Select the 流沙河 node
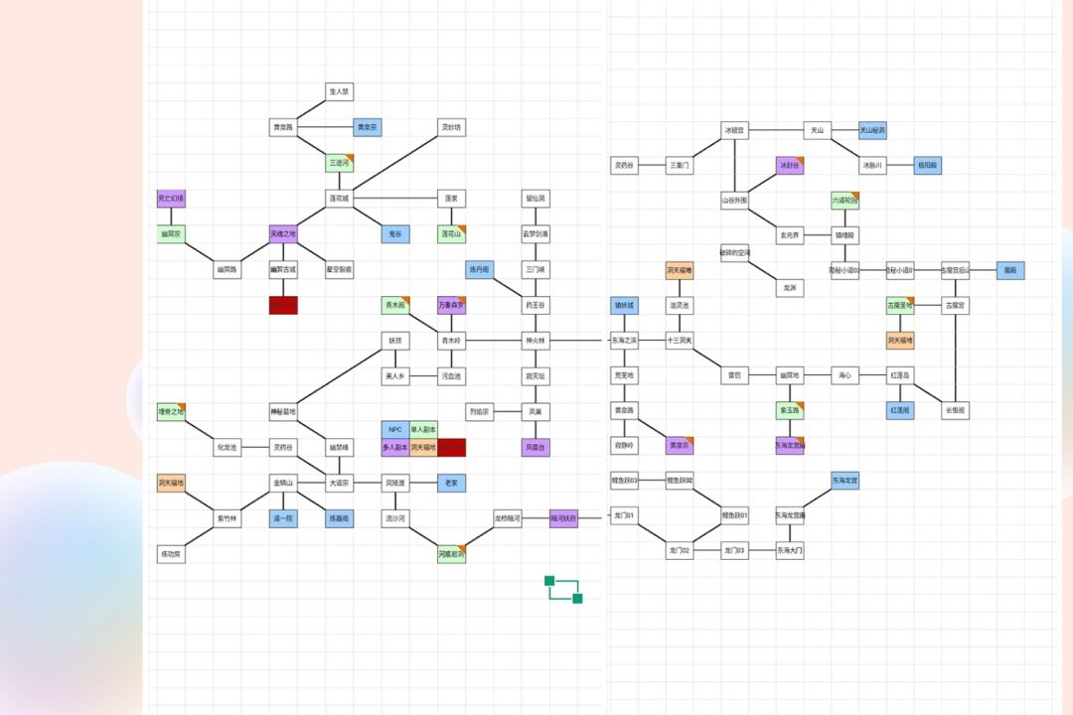1073x715 pixels. (x=394, y=518)
